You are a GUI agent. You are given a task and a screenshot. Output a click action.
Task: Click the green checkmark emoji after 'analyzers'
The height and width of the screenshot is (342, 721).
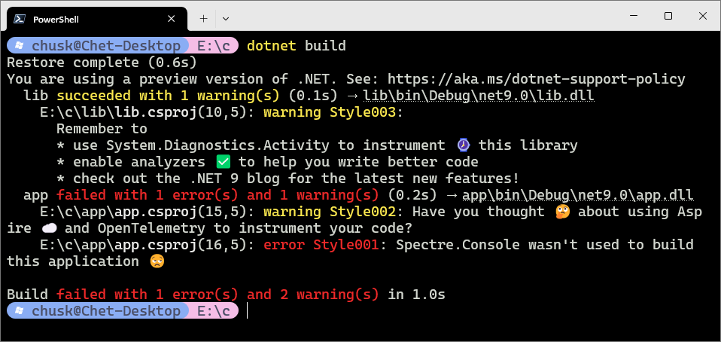coord(223,162)
